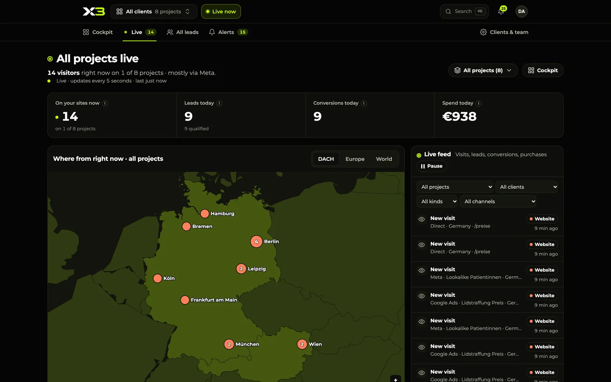Viewport: 611px width, 382px height.
Task: Click the eye icon of the first Google Ads visit
Action: click(422, 296)
